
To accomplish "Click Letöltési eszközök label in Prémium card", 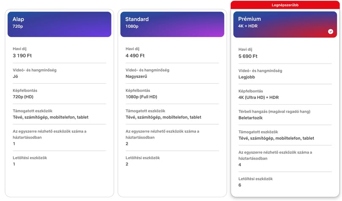I will 255,179.
